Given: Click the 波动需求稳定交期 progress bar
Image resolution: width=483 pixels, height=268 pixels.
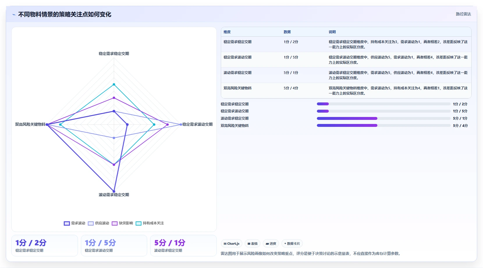Looking at the screenshot, I should point(383,118).
